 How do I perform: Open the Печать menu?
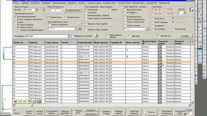pyautogui.click(x=16, y=3)
